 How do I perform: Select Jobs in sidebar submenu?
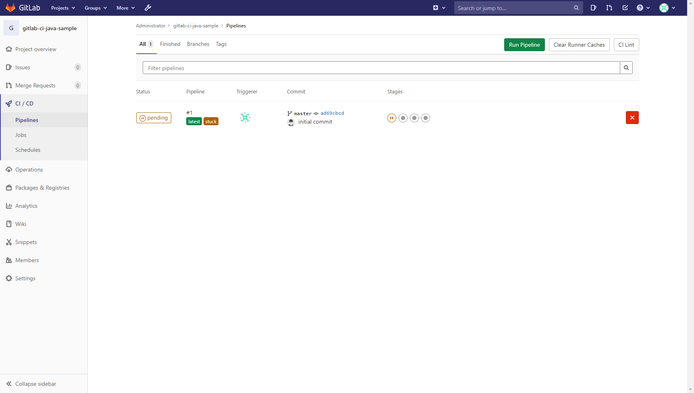[44, 135]
